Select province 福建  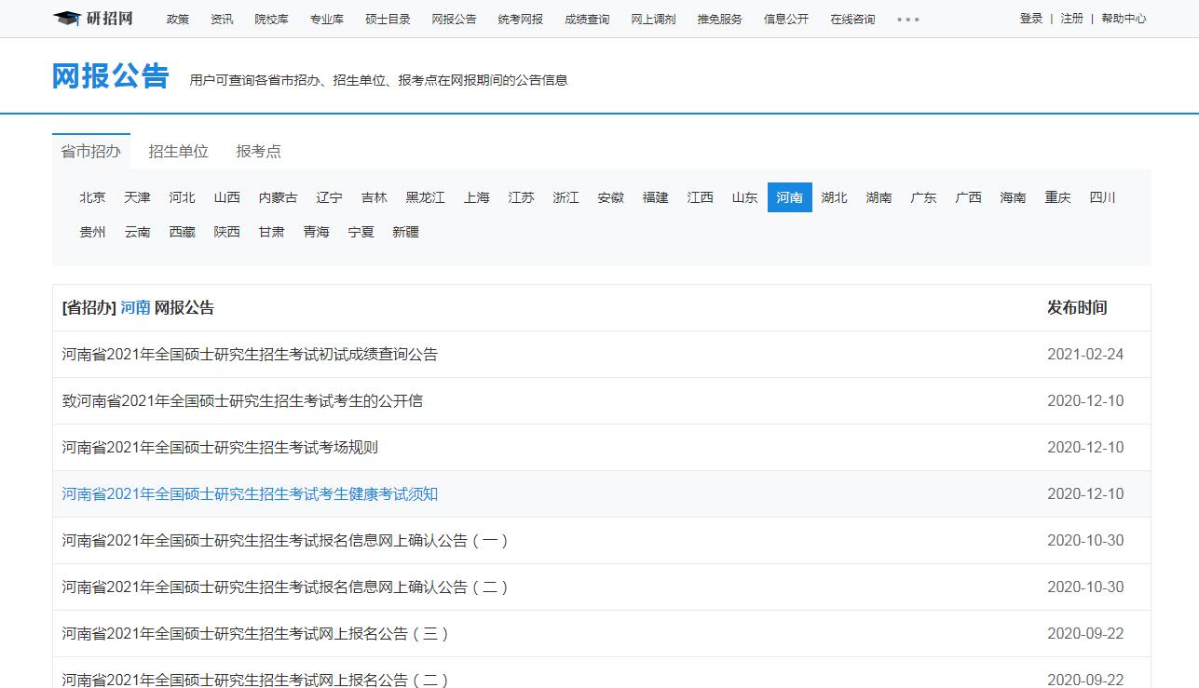pos(655,197)
